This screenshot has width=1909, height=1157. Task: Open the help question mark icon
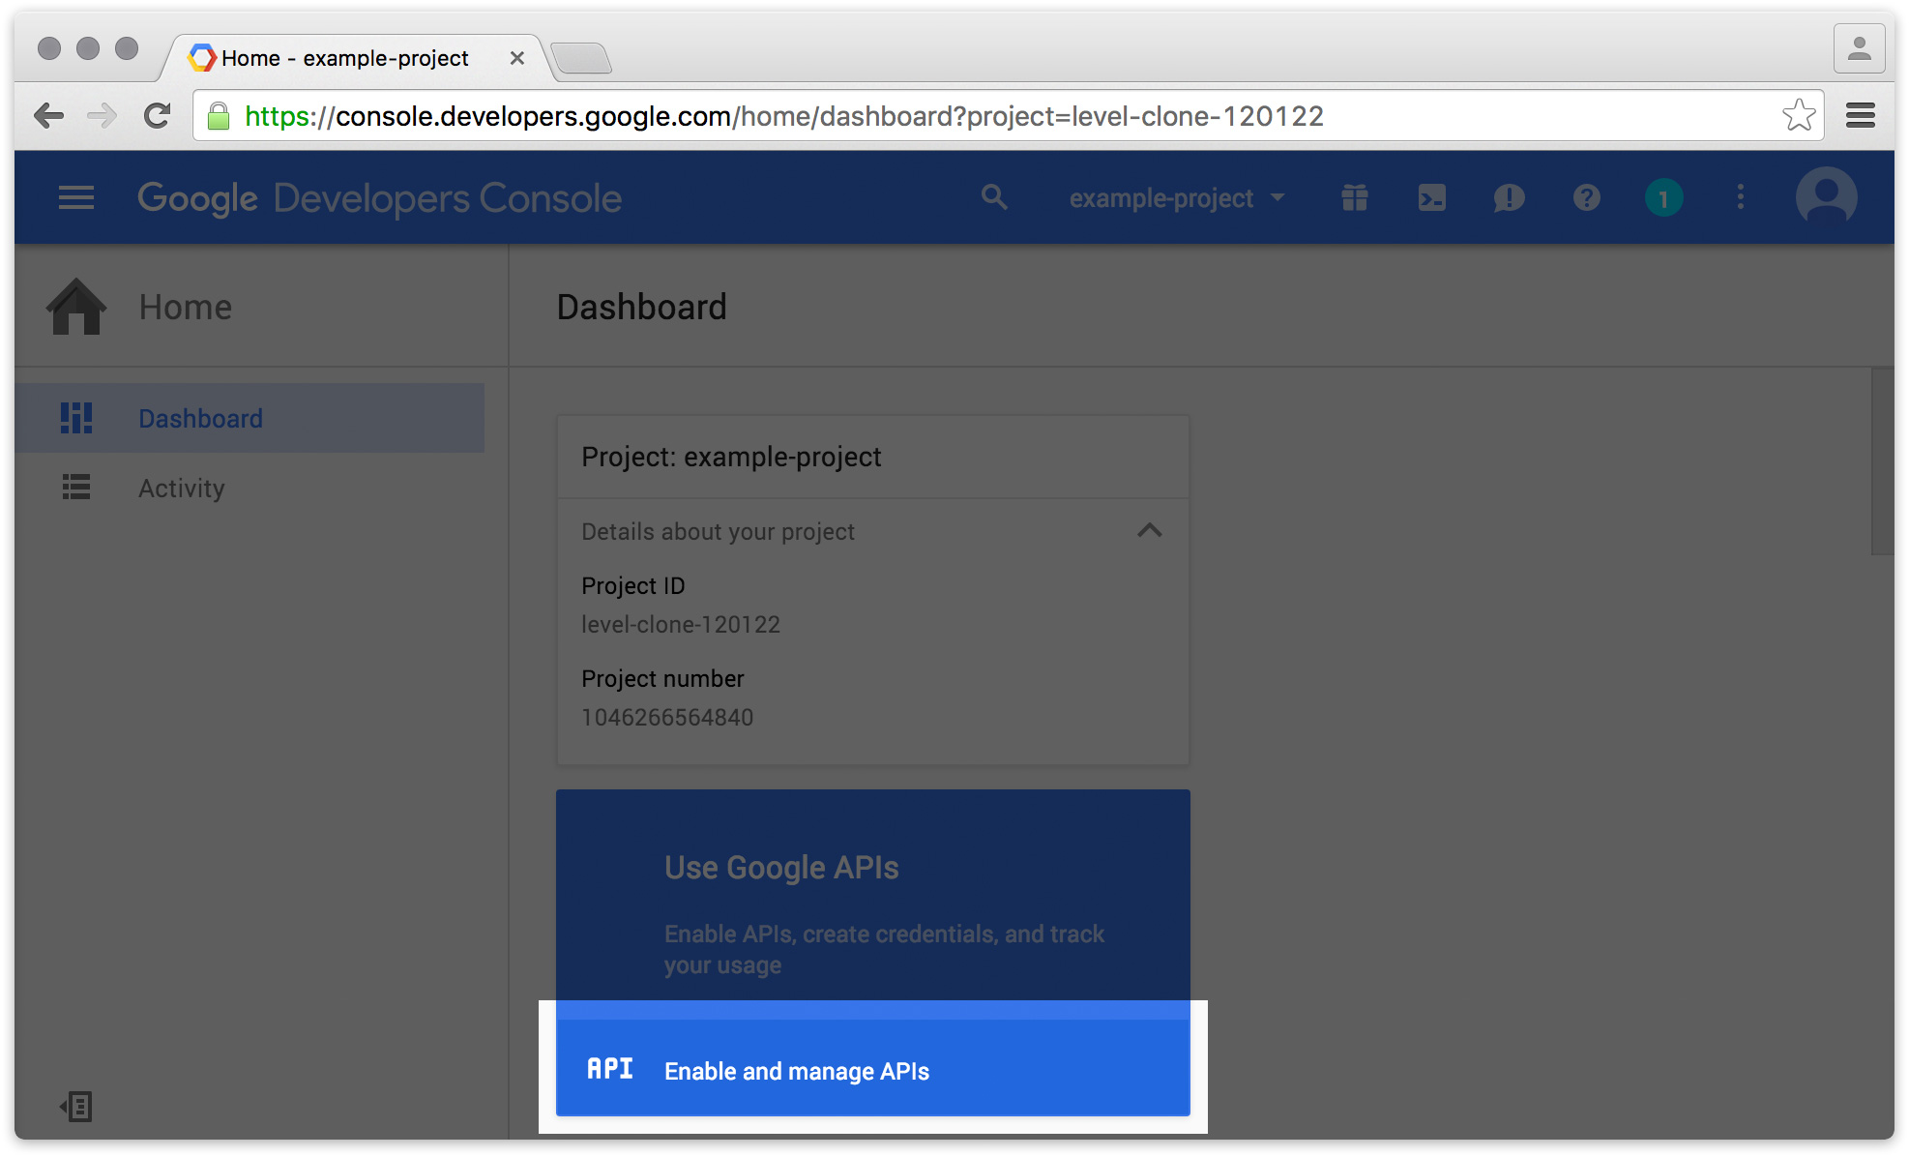pos(1586,198)
